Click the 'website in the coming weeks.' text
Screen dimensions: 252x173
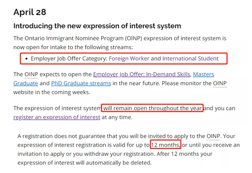52,92
